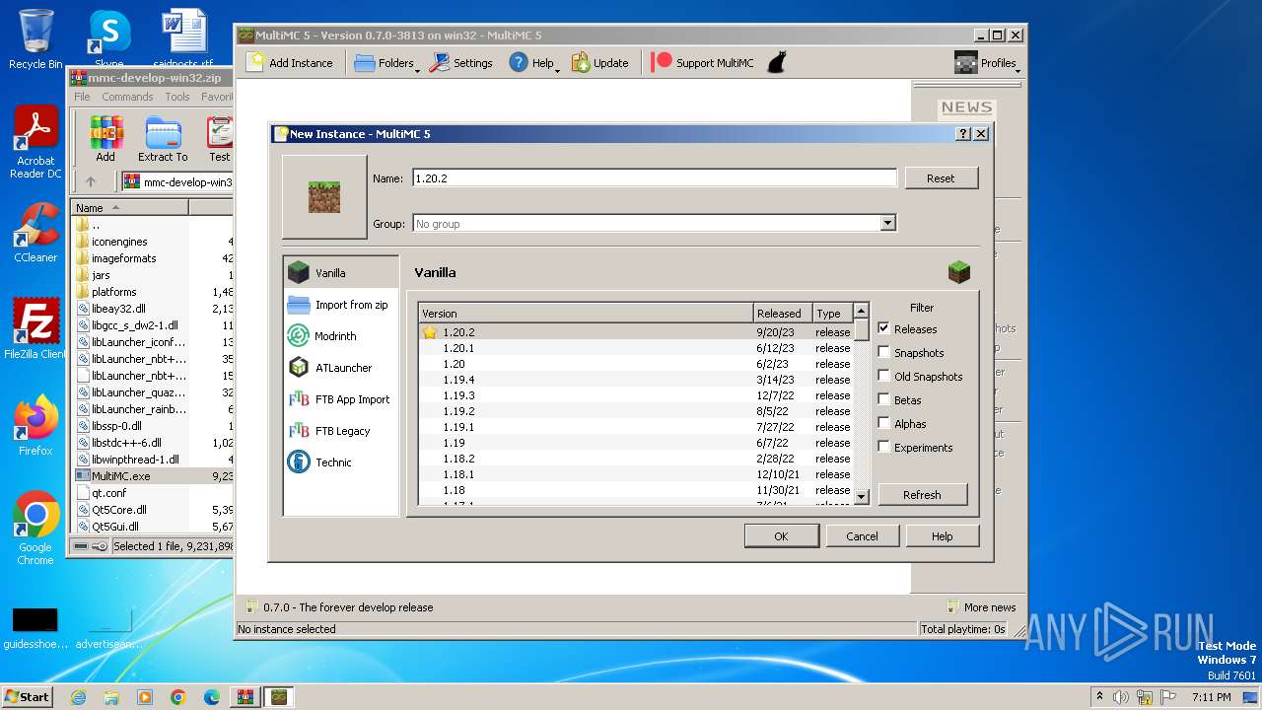Select the Vanilla source page
The image size is (1262, 710).
[340, 272]
